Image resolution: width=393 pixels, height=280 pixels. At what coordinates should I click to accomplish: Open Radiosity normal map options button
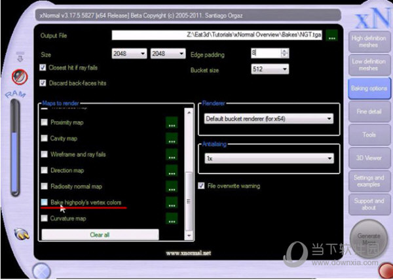tap(172, 186)
